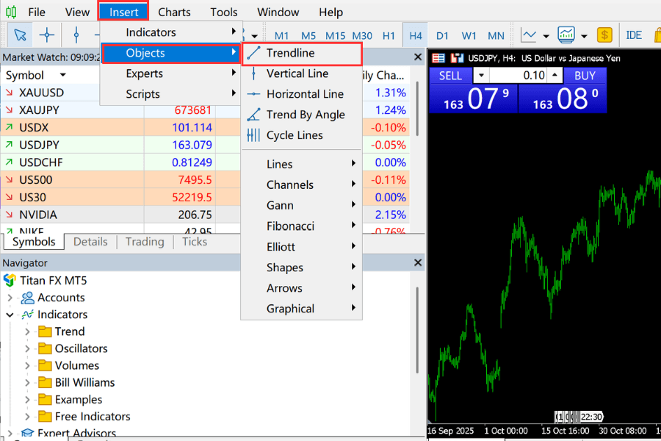Increase lot volume with up arrow

coord(555,75)
